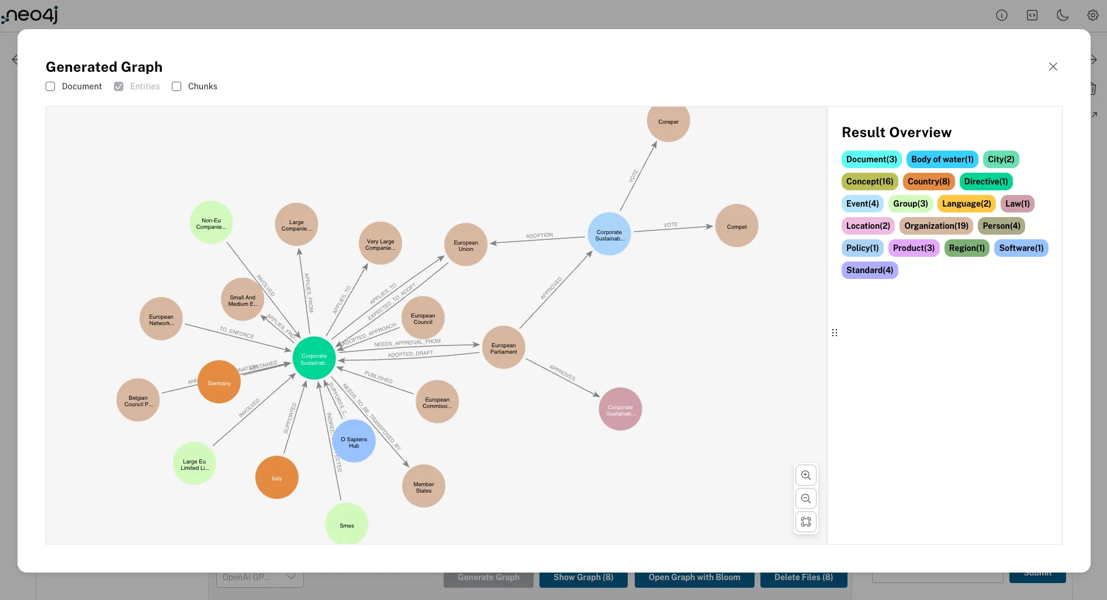Expand the OpenAI GPT model dropdown
The height and width of the screenshot is (600, 1107).
coord(260,577)
